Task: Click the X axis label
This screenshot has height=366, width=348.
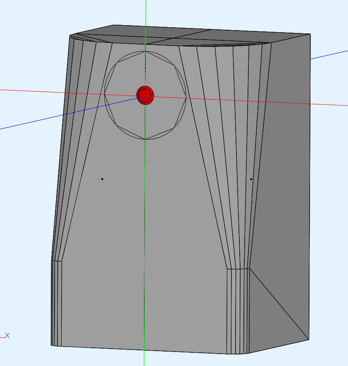Action: 7,336
